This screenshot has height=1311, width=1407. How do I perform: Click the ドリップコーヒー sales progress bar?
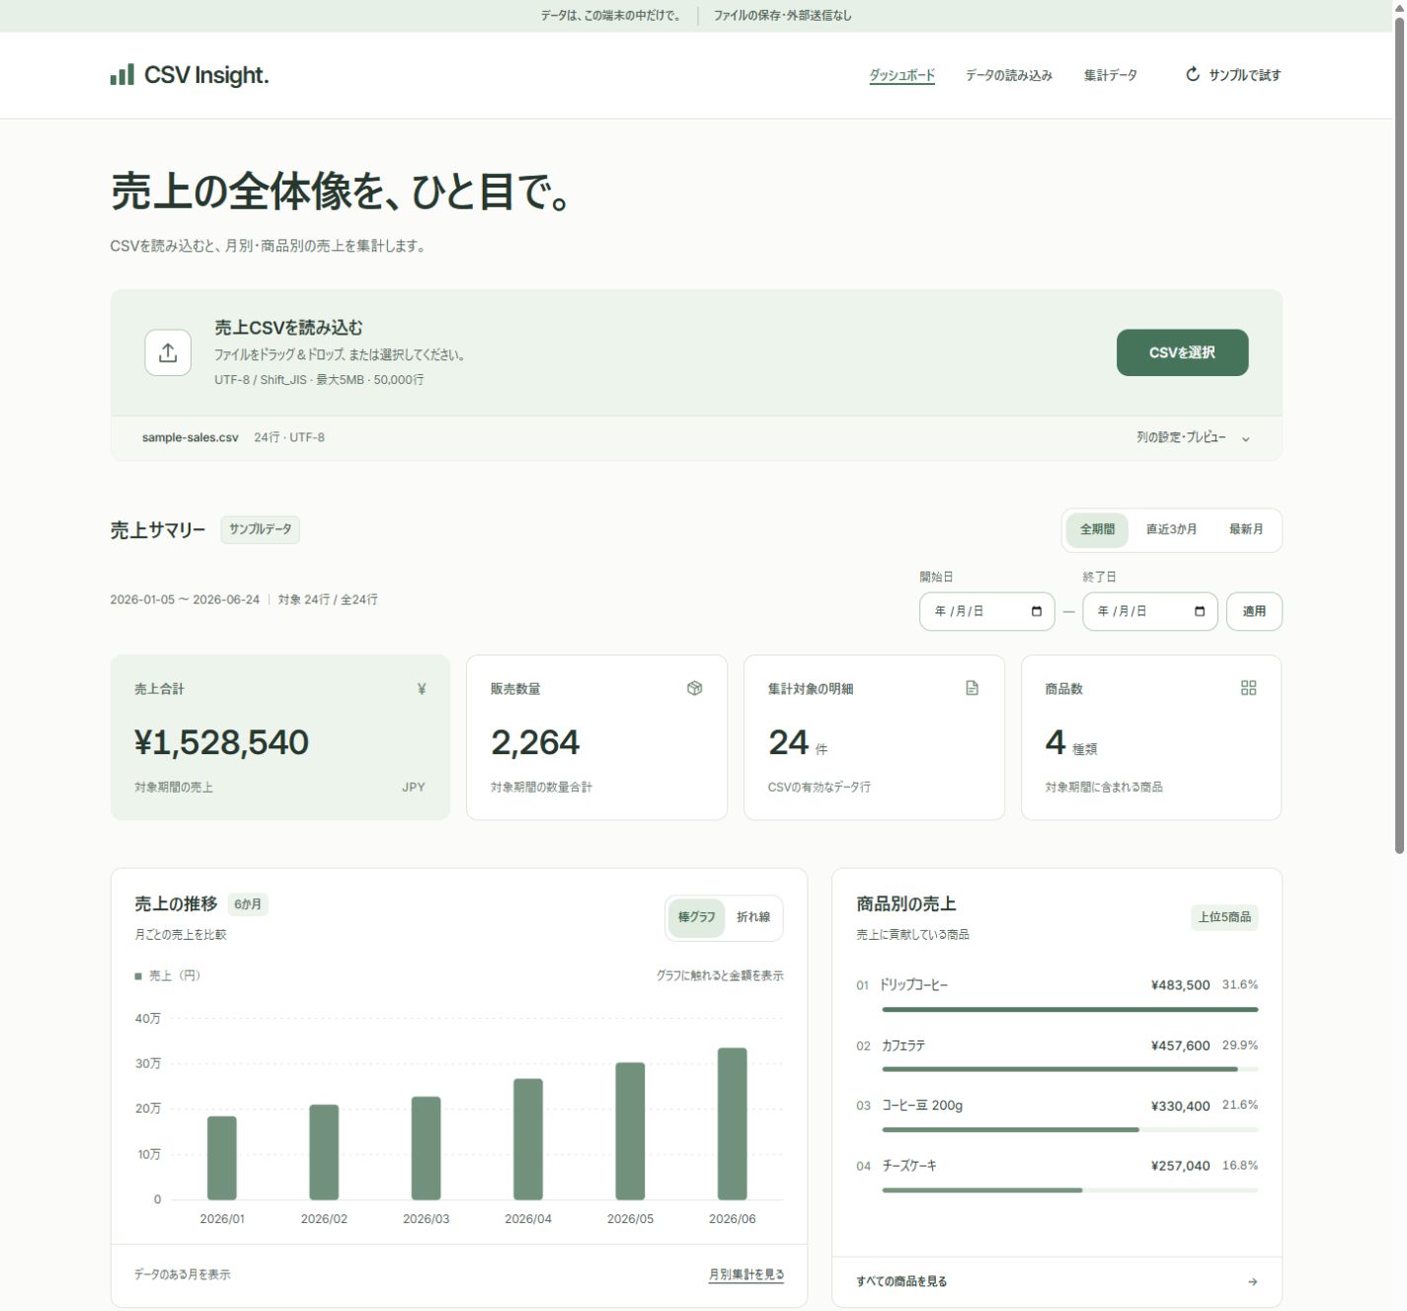(x=1069, y=1009)
